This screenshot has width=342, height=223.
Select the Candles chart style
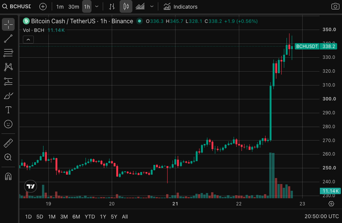126,7
